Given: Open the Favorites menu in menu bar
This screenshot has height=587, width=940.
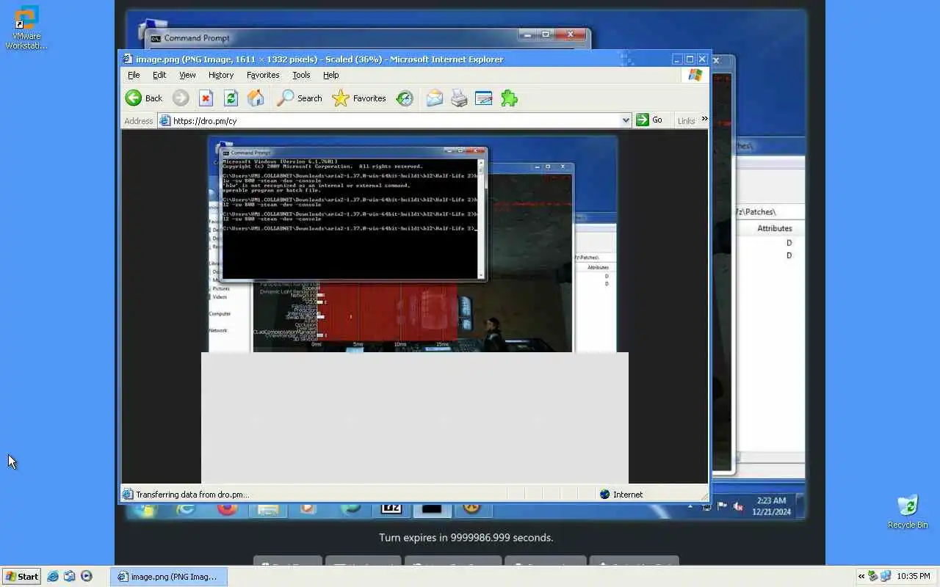Looking at the screenshot, I should pyautogui.click(x=263, y=75).
